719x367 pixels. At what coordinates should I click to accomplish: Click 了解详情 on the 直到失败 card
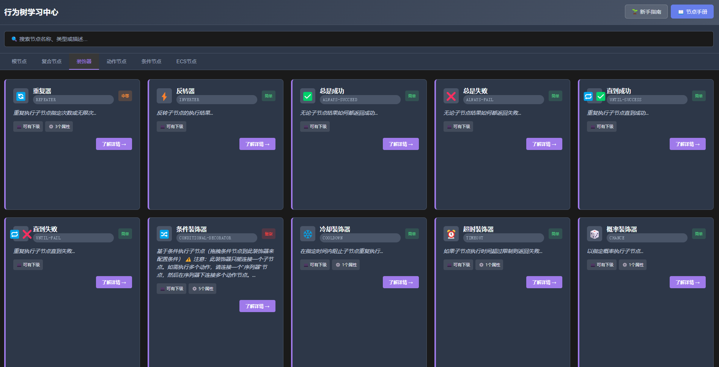coord(114,282)
